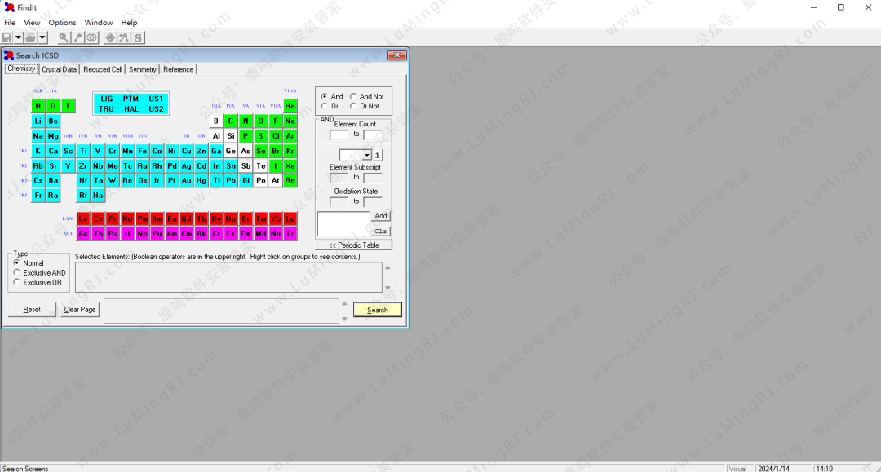
Task: Select the Fe element cell
Action: tap(142, 151)
